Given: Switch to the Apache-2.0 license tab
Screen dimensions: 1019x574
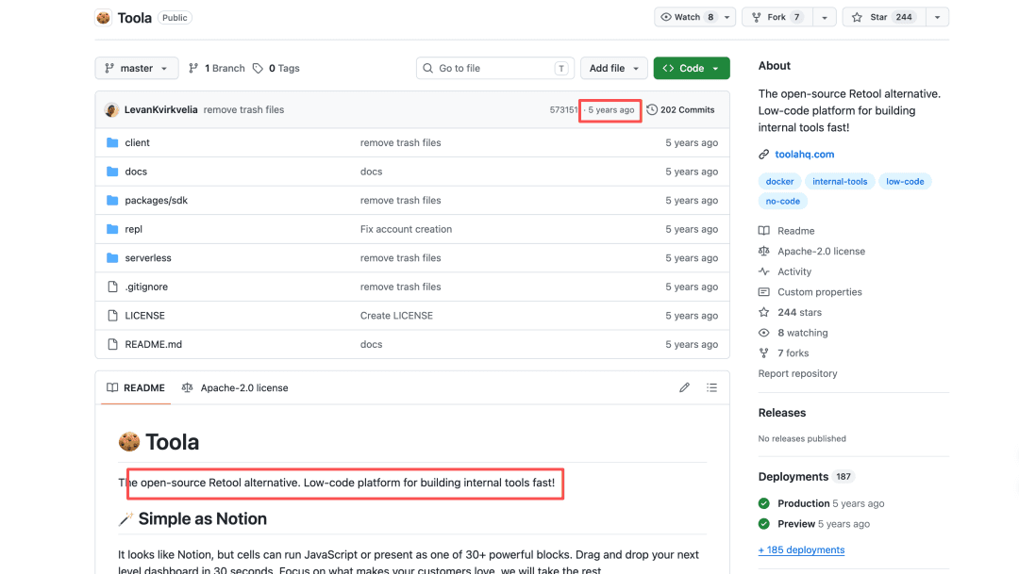Looking at the screenshot, I should (x=235, y=387).
